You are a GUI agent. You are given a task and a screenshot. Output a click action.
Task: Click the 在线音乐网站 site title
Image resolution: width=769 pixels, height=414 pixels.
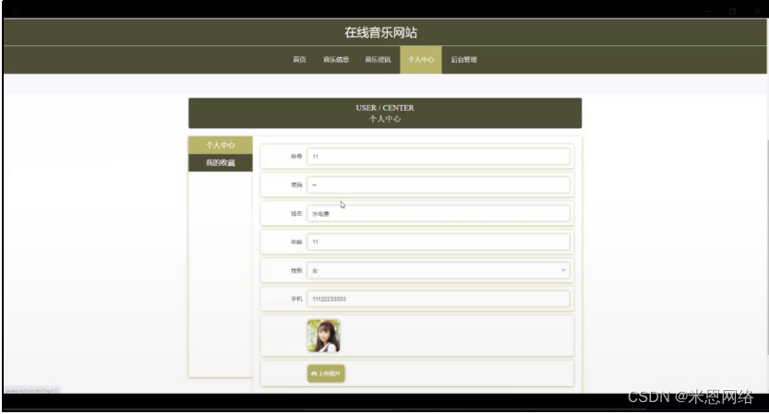point(380,33)
